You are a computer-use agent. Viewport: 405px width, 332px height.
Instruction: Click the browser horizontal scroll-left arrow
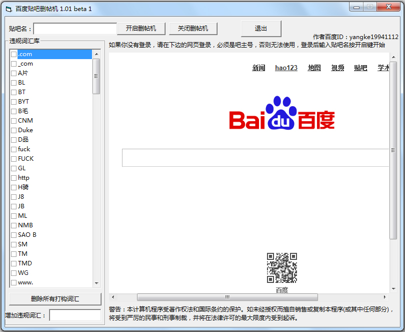(113, 297)
